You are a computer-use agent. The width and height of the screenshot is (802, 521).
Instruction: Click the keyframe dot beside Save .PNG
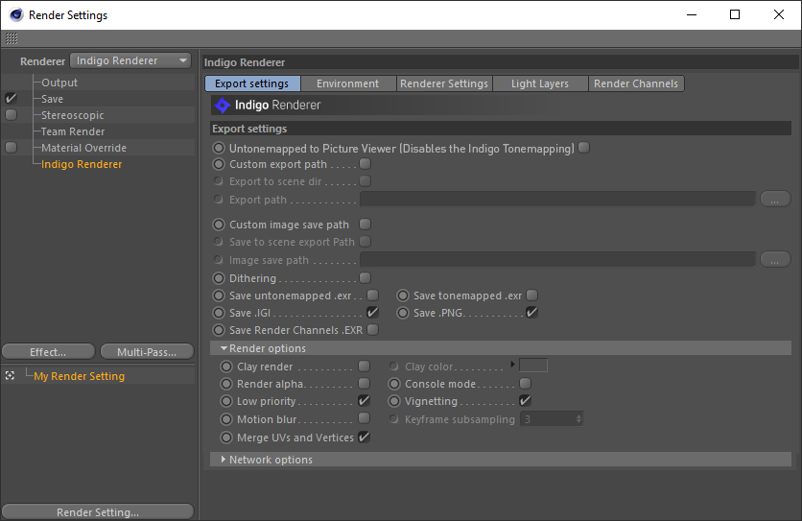pos(404,313)
